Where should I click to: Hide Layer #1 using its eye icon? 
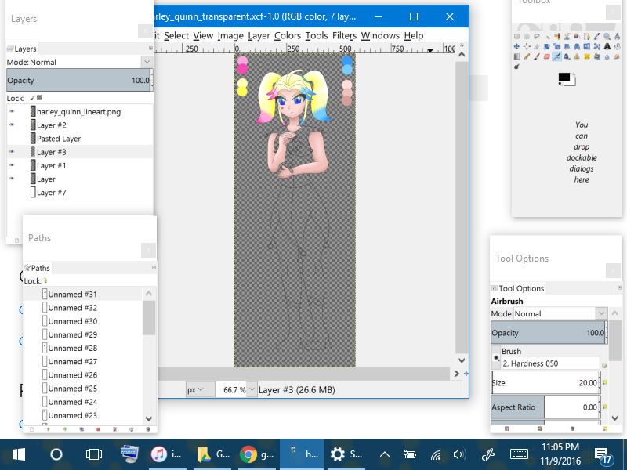pos(12,165)
